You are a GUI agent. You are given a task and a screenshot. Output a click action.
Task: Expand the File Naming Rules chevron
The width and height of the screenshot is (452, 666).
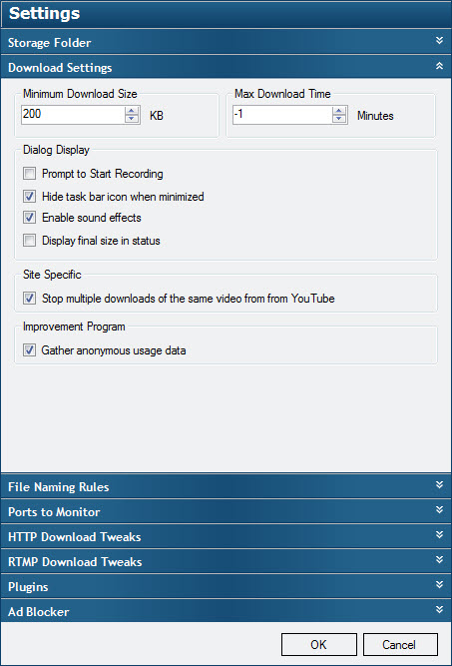click(x=439, y=484)
